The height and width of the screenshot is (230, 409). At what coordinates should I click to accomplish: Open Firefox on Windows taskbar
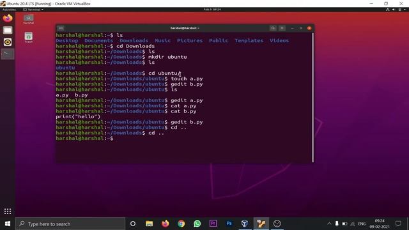pyautogui.click(x=165, y=224)
